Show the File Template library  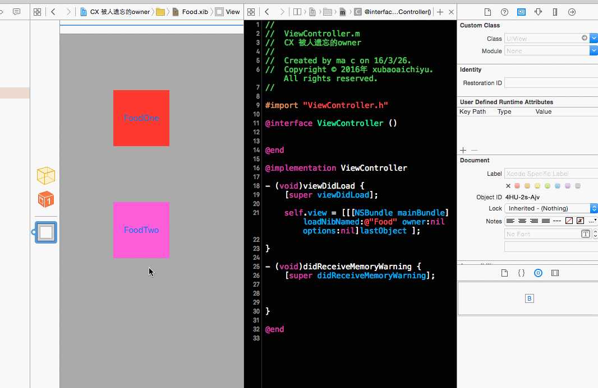[504, 273]
